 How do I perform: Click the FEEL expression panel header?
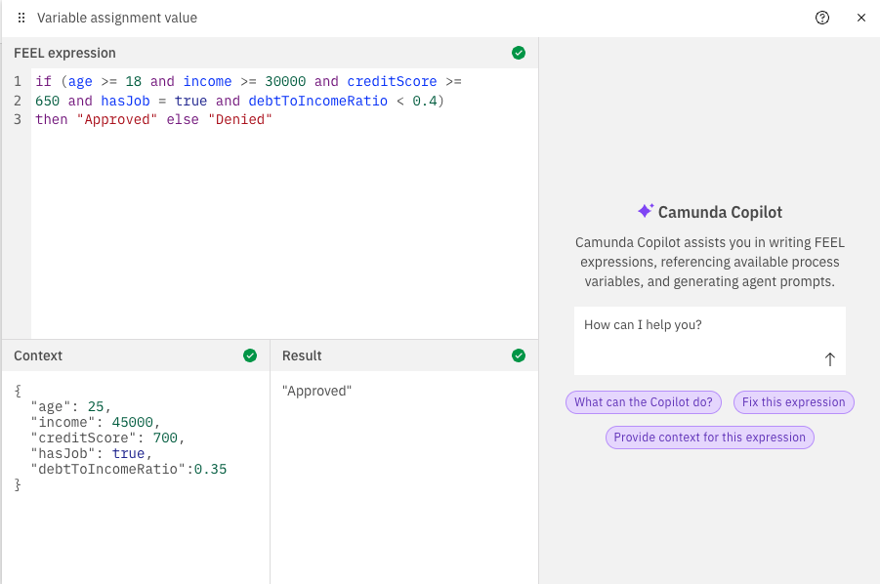65,53
